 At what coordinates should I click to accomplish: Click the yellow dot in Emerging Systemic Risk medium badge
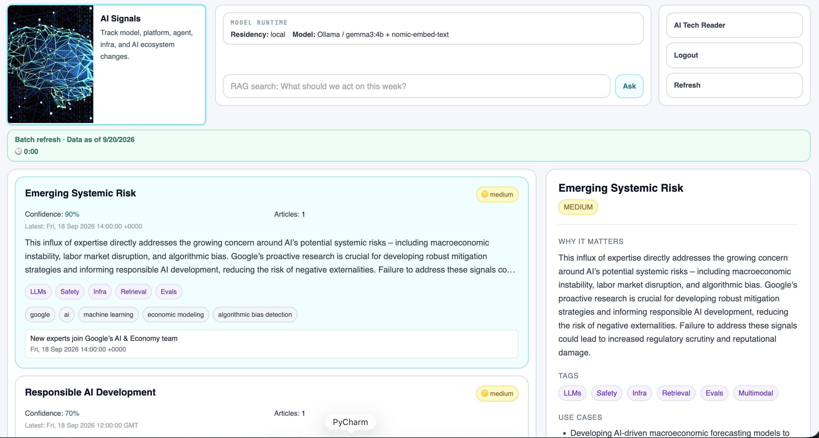click(484, 194)
